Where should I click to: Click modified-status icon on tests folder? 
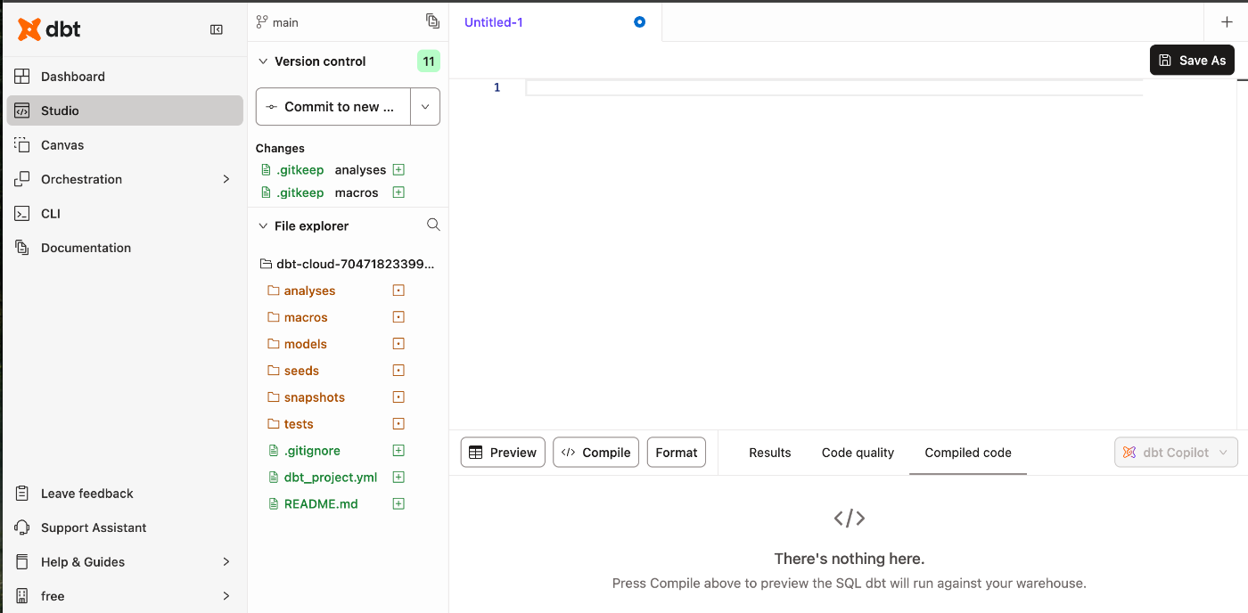coord(398,424)
